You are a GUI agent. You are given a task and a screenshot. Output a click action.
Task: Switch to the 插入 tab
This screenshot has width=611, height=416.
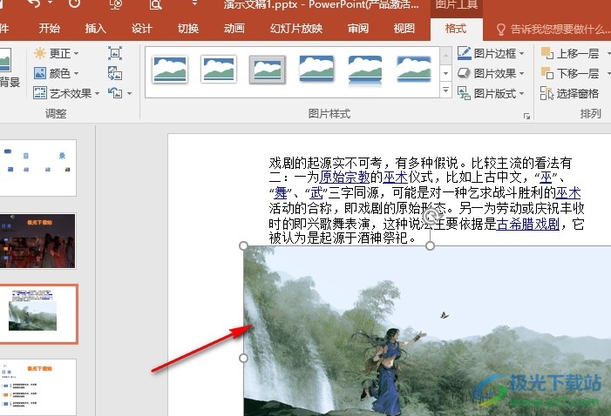[96, 29]
